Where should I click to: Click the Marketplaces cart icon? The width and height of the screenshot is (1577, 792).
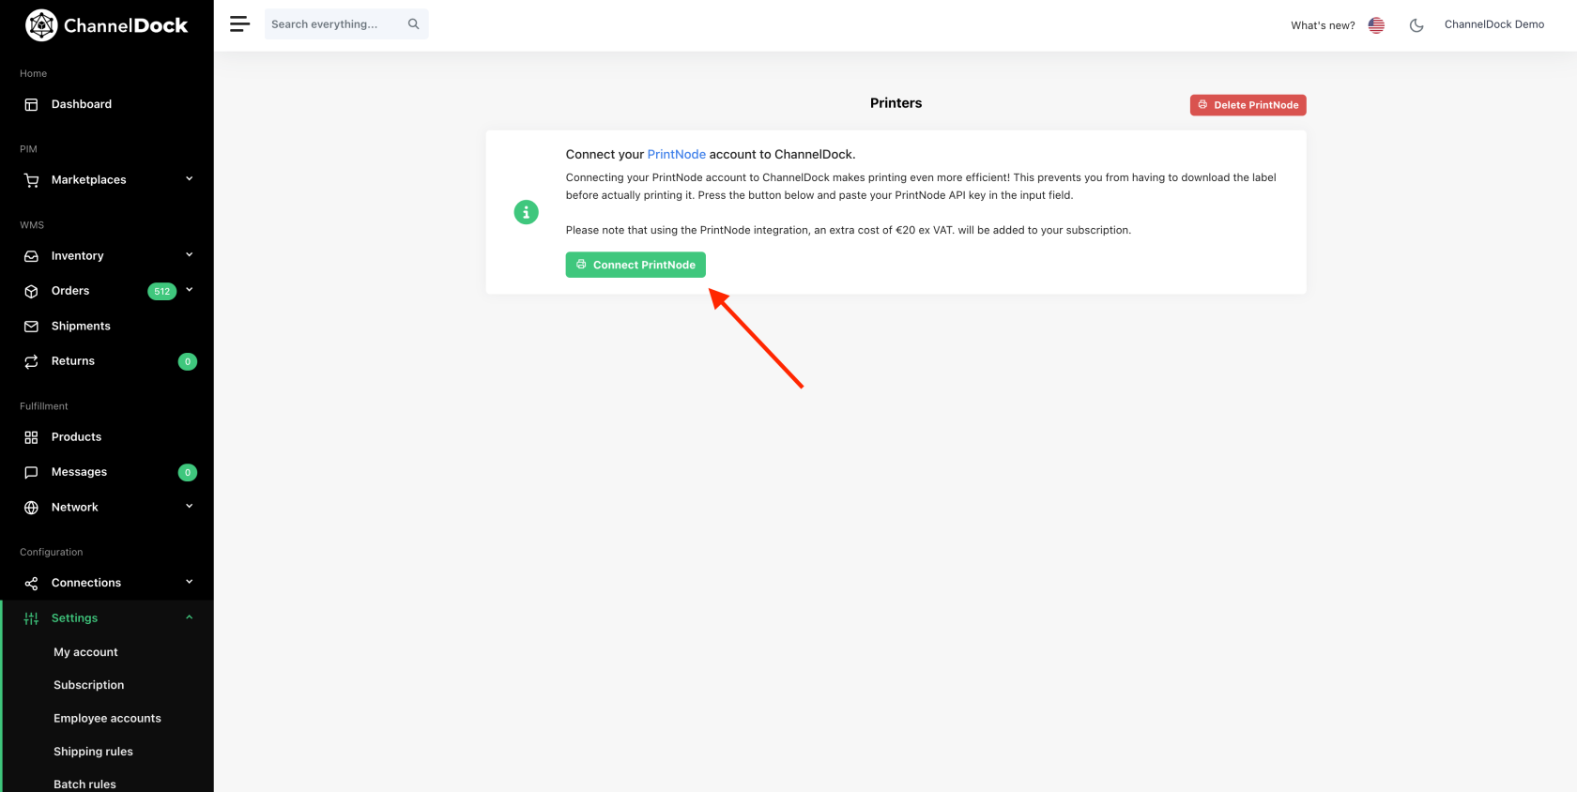coord(31,180)
